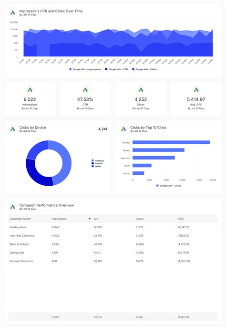Click Google Ads icon beside Campaign Performance Overview
This screenshot has height=328, width=226.
(x=12, y=207)
